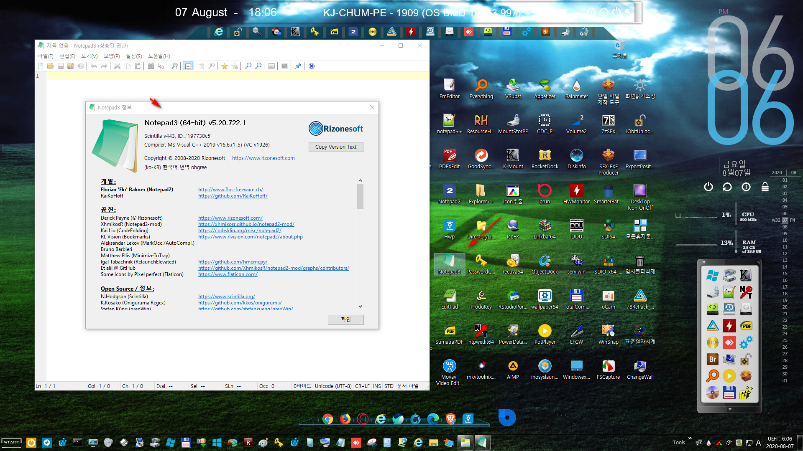Click the blue Exit X icon in toolbar

point(312,66)
